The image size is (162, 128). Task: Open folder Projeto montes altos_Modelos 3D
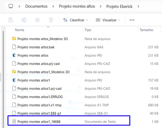point(42,39)
